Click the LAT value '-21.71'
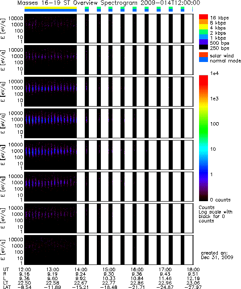Screen dimensions: 241x289 click(137, 287)
